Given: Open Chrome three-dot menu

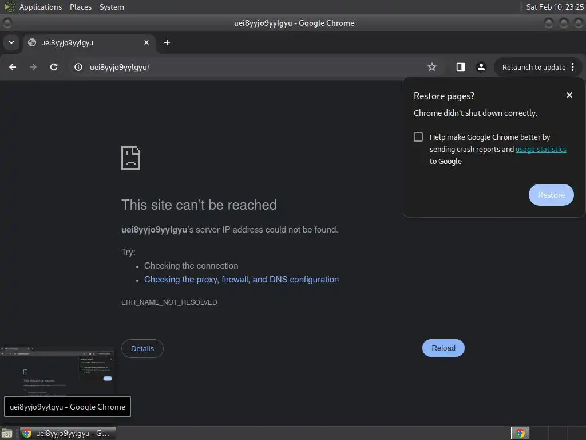Looking at the screenshot, I should click(x=573, y=67).
